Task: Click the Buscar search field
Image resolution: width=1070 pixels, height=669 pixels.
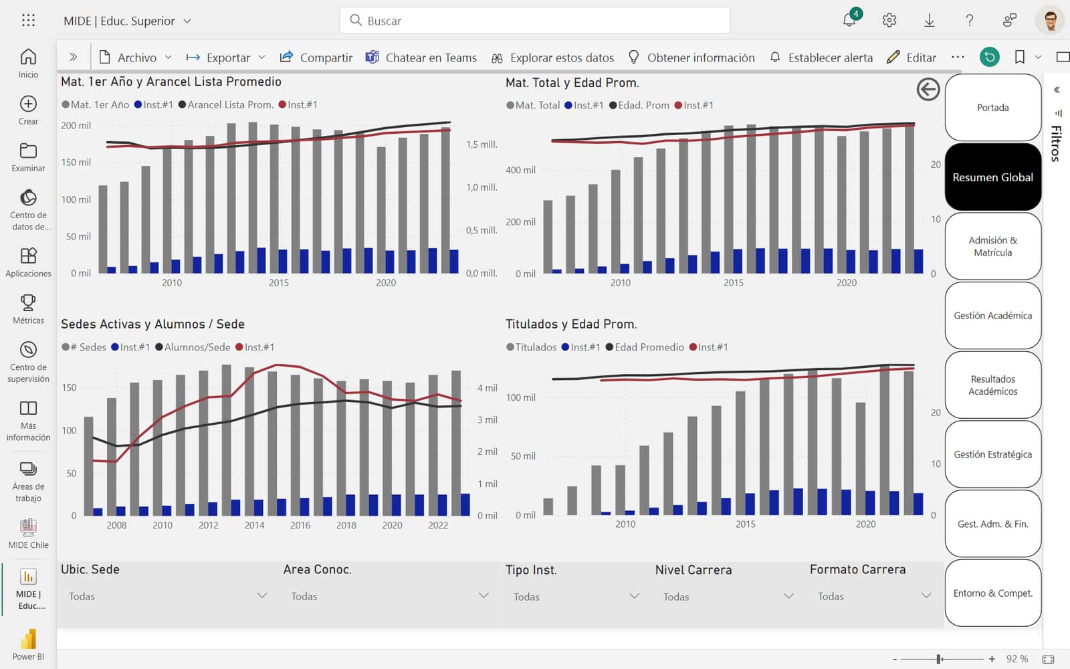Action: pyautogui.click(x=535, y=20)
